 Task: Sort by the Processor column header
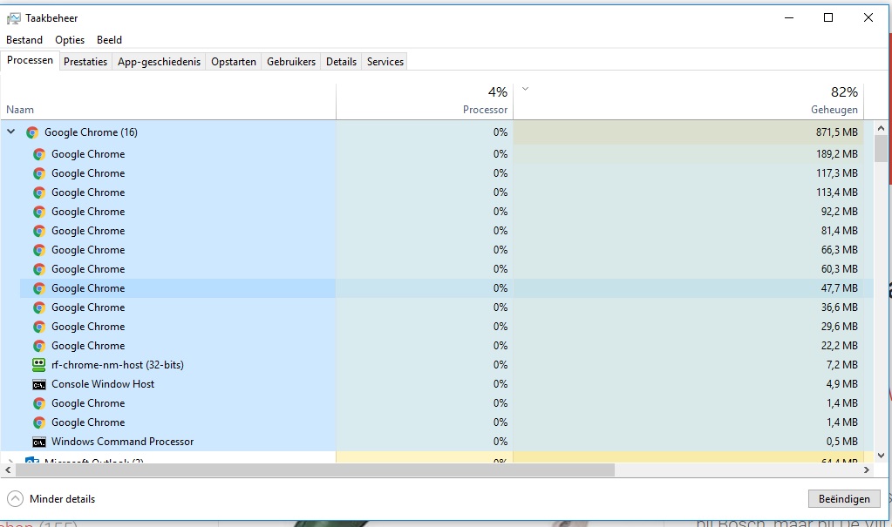[x=485, y=110]
